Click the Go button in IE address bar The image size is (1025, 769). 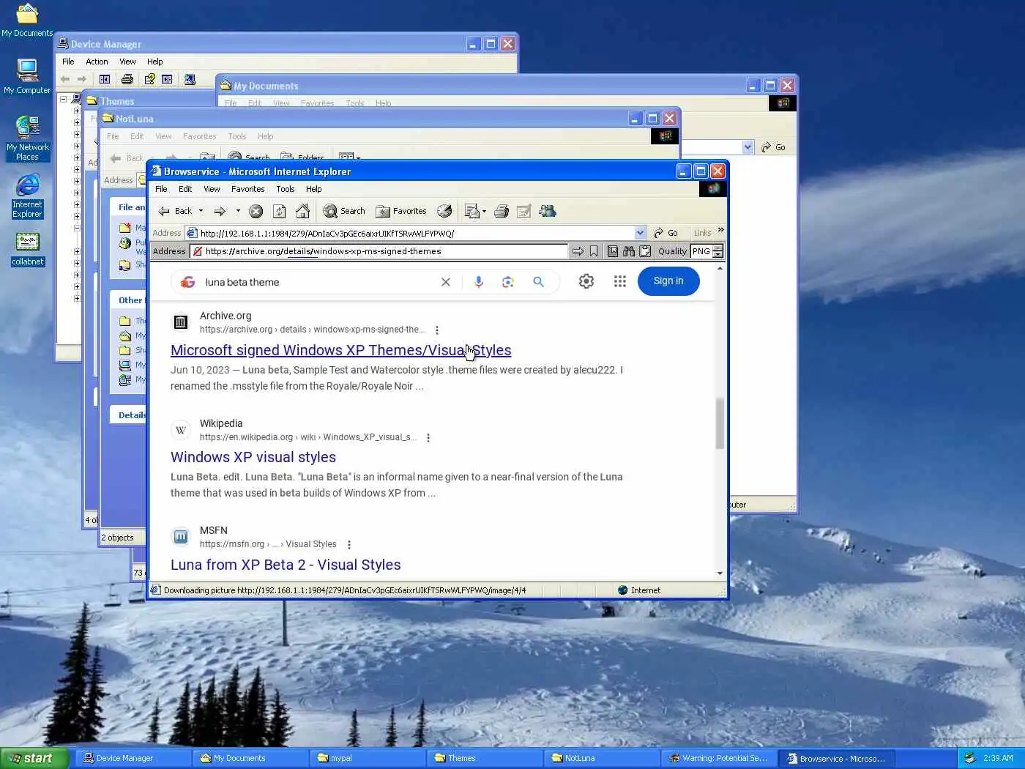666,233
